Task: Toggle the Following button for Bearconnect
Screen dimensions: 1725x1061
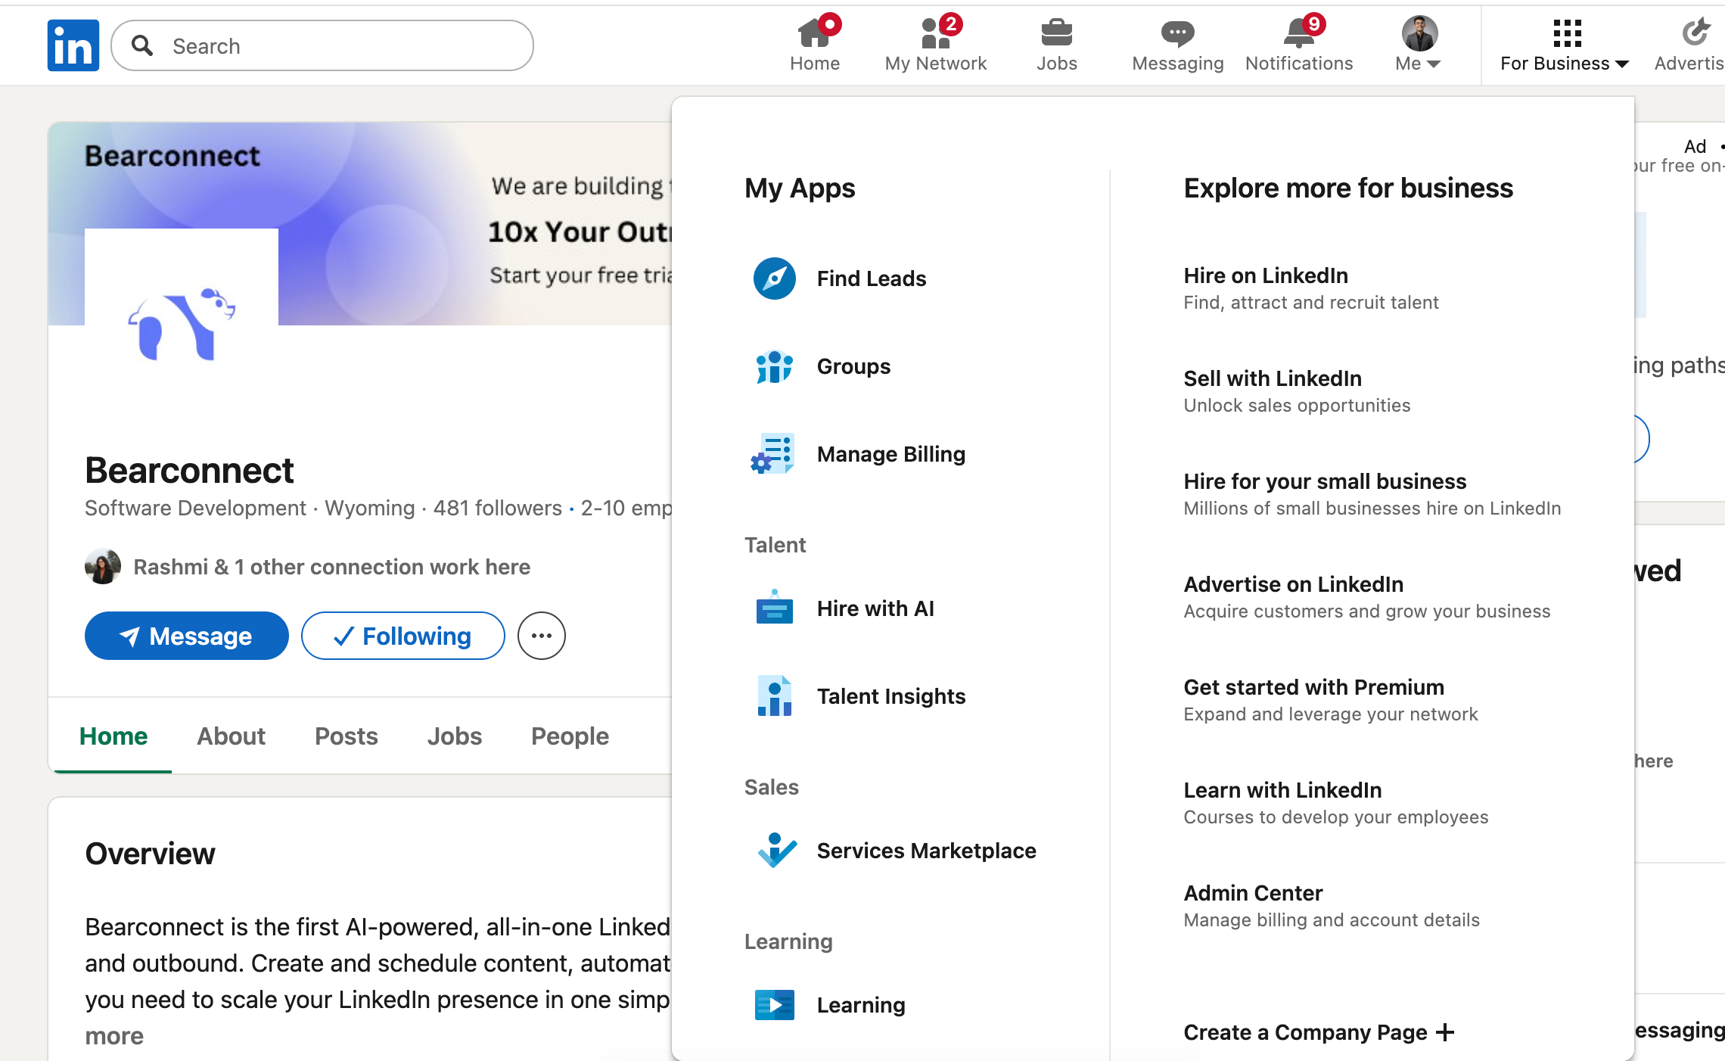Action: 402,636
